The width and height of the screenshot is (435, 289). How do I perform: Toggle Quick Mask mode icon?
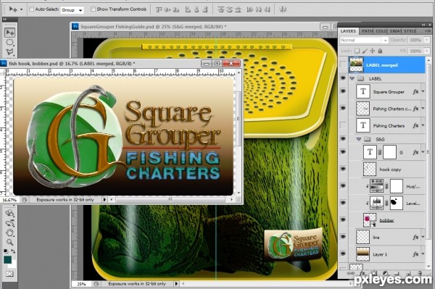[x=9, y=274]
